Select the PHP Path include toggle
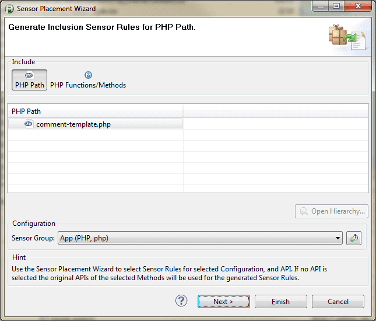The image size is (376, 321). pyautogui.click(x=29, y=80)
